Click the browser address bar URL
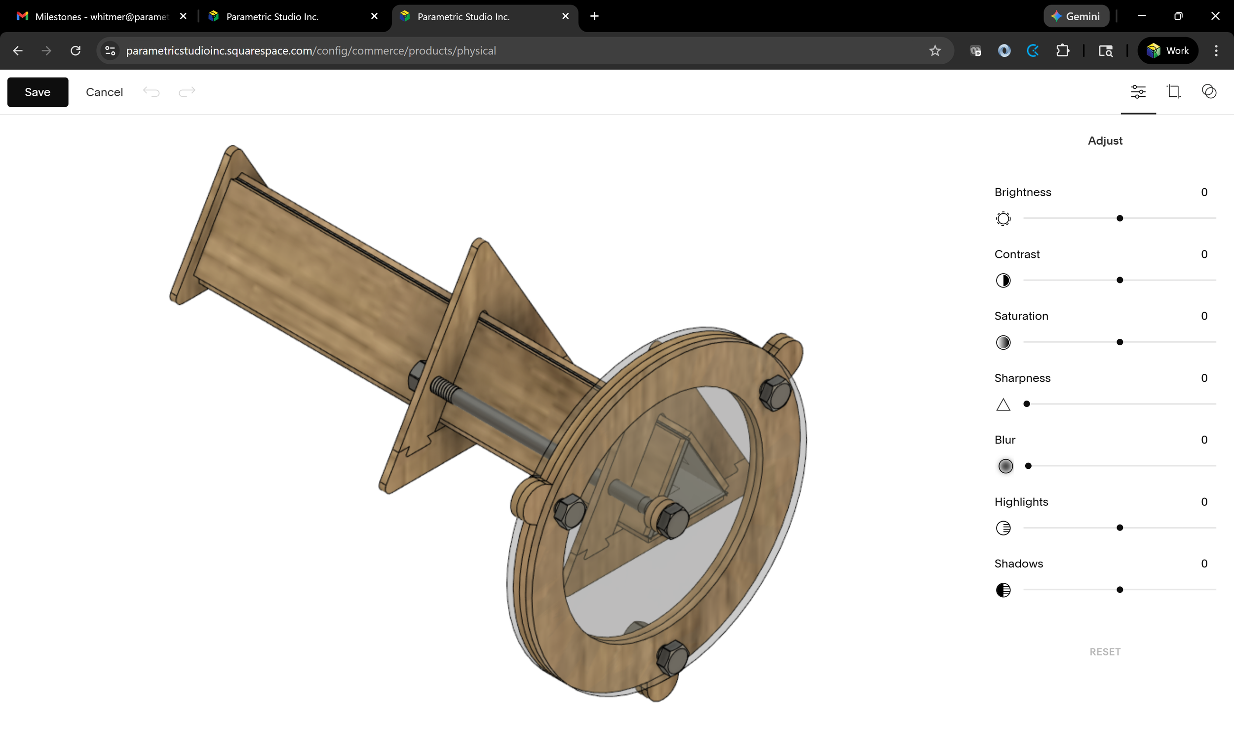This screenshot has width=1234, height=733. point(311,51)
